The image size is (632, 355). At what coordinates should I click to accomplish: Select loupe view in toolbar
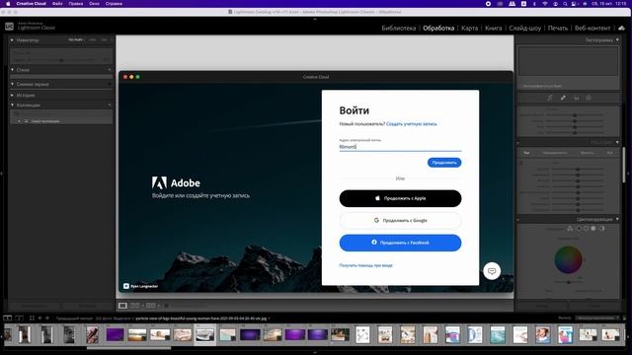pos(122,306)
